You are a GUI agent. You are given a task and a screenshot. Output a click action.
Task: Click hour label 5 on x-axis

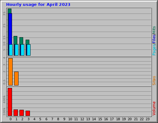point(40,119)
